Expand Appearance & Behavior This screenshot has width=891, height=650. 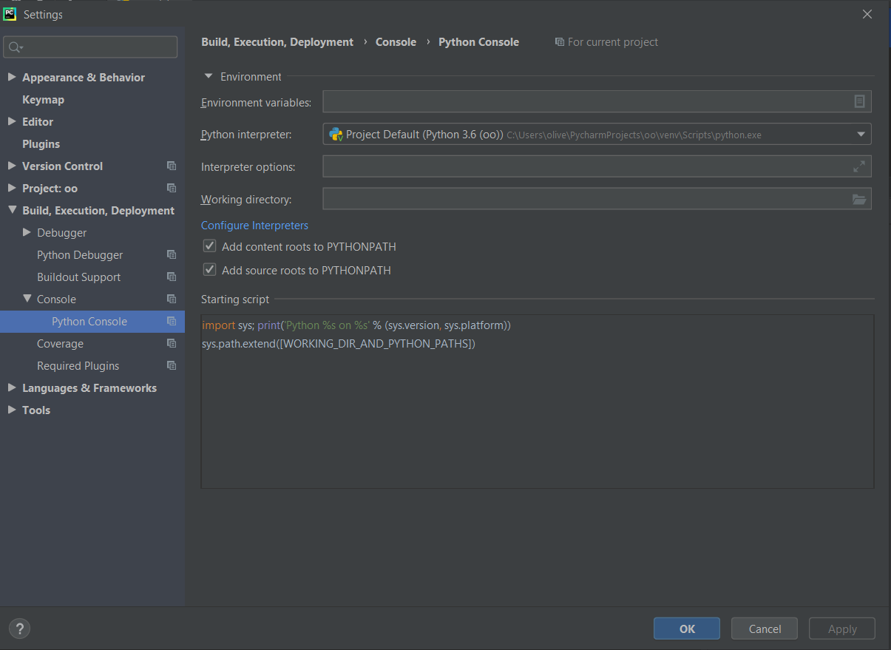[x=12, y=77]
